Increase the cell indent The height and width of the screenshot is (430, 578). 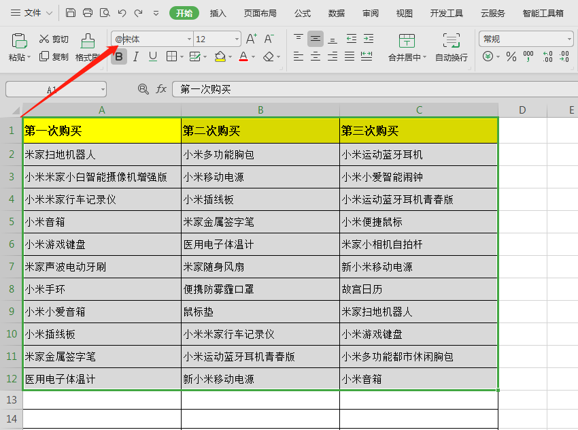tap(369, 38)
